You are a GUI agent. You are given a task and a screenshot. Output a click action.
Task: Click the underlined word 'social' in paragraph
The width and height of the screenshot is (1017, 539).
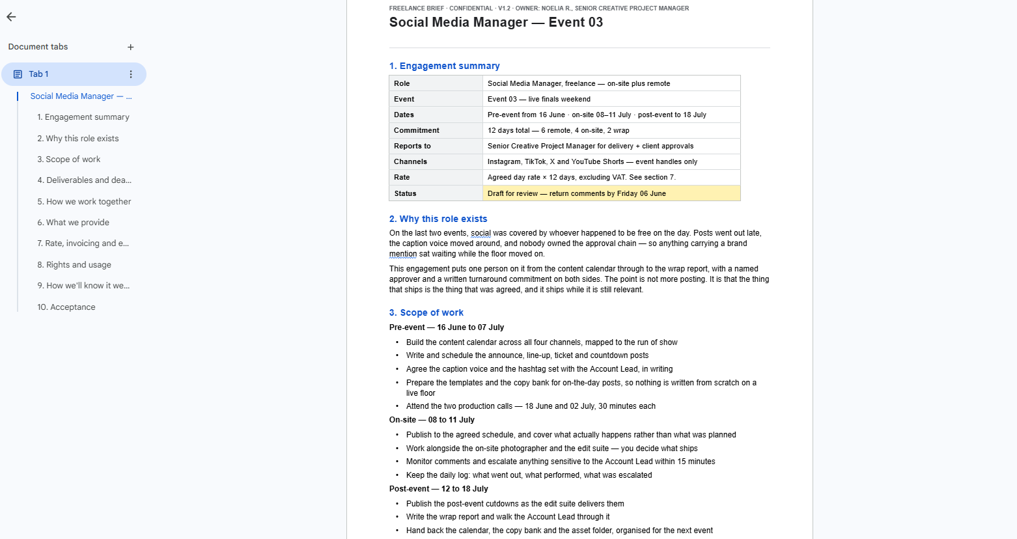[481, 233]
